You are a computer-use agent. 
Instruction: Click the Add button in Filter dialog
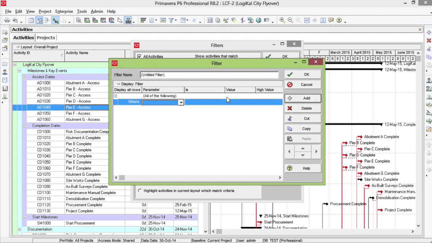(303, 98)
